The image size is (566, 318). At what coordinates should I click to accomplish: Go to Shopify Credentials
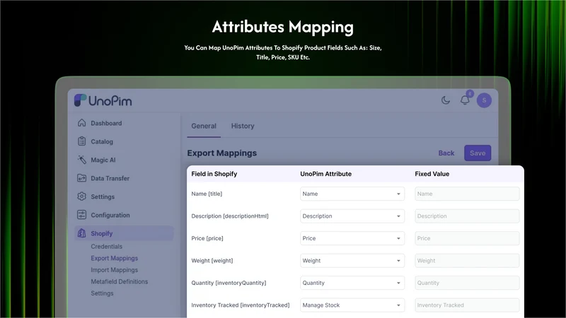pos(107,247)
